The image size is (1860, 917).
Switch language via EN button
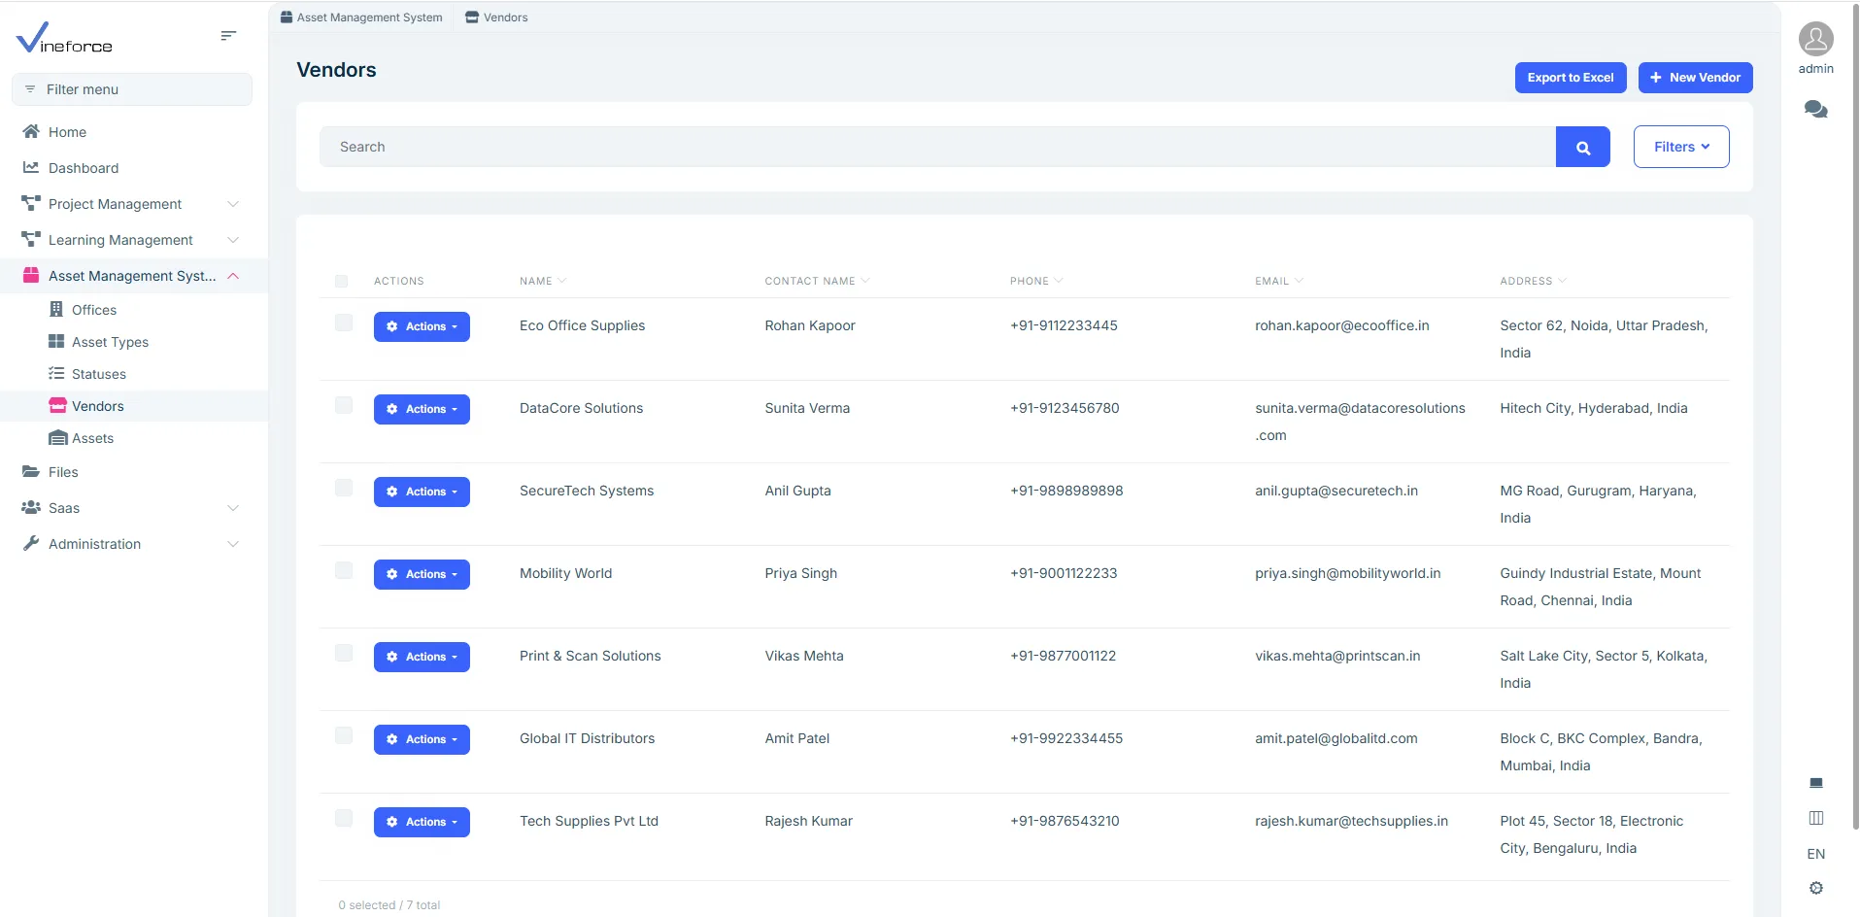[x=1815, y=854]
